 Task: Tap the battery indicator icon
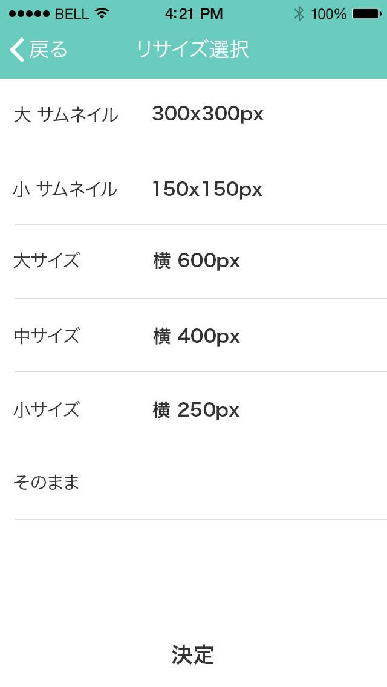366,13
